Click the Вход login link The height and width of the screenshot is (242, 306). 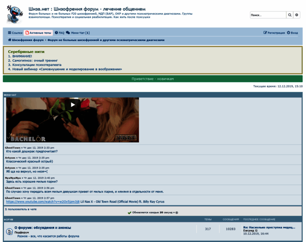pos(292,33)
